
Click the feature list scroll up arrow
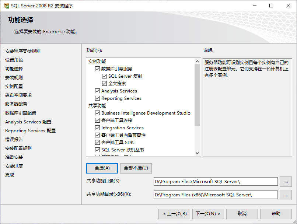point(197,61)
